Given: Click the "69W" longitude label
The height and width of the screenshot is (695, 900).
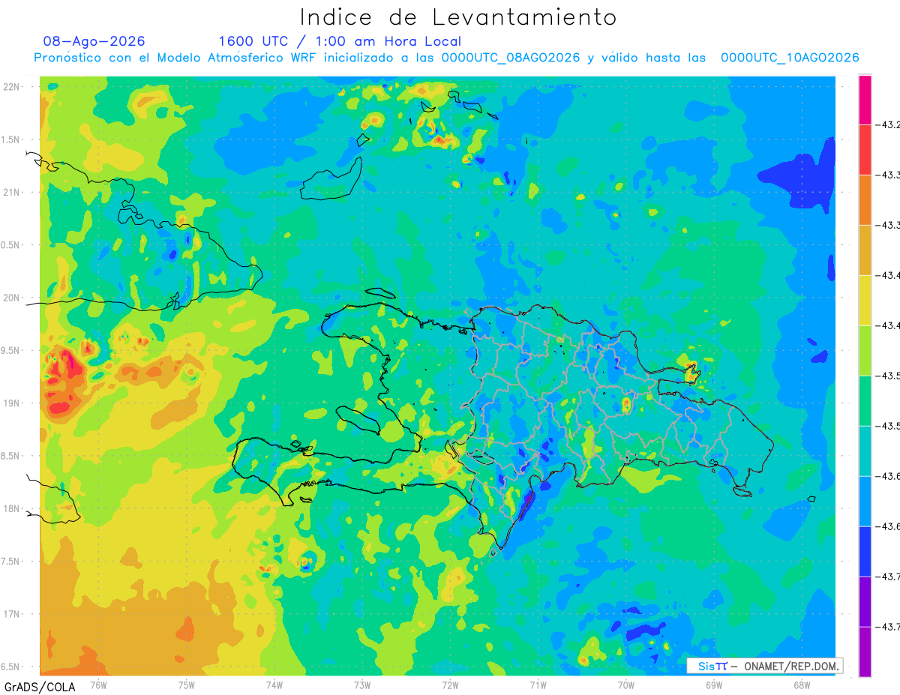Looking at the screenshot, I should [714, 685].
